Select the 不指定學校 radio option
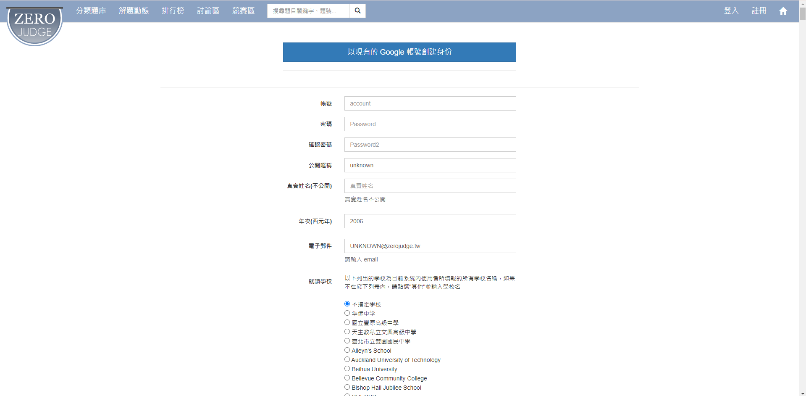The image size is (806, 396). (347, 304)
